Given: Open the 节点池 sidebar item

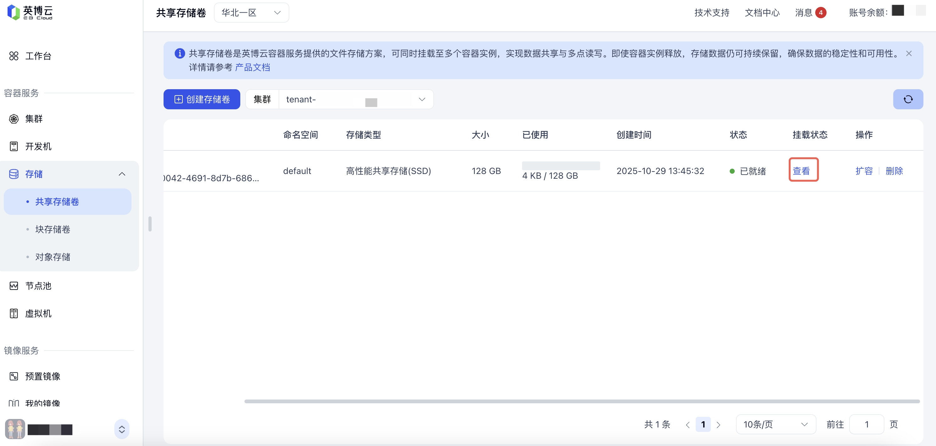Looking at the screenshot, I should [38, 286].
